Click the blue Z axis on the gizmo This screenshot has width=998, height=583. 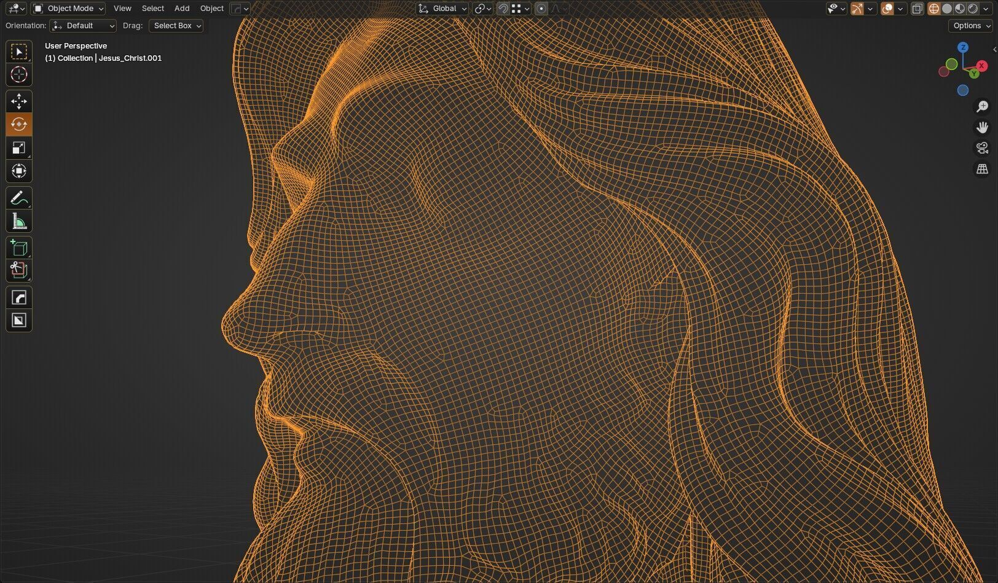pos(963,47)
